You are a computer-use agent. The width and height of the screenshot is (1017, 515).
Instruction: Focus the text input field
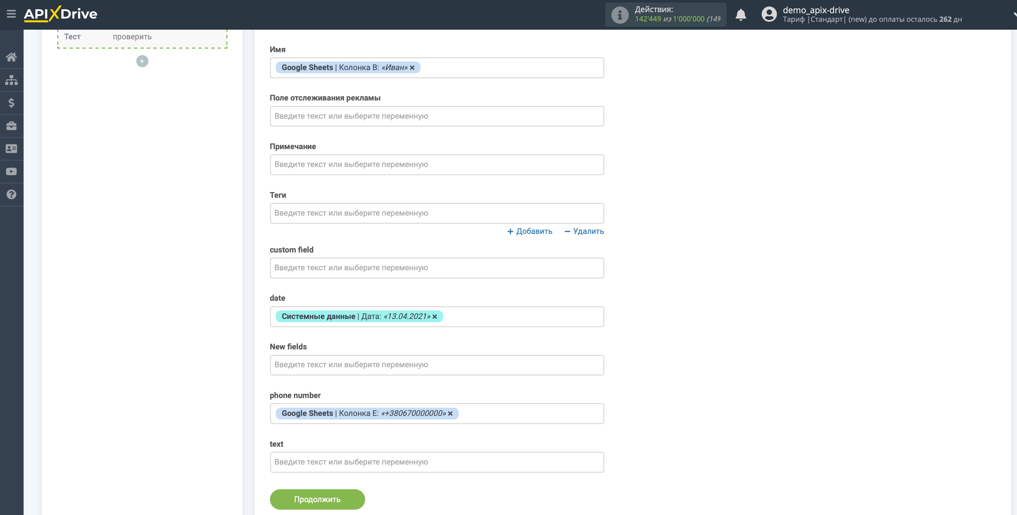pyautogui.click(x=437, y=462)
